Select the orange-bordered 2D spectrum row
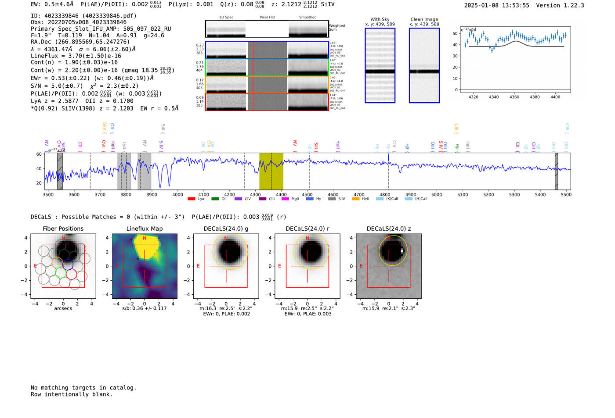This screenshot has height=418, width=615. tap(267, 85)
